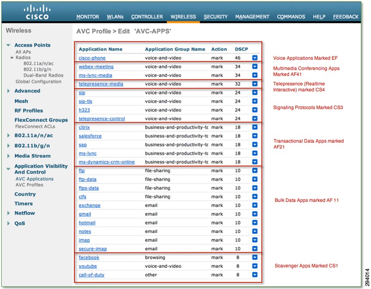371x289 pixels.
Task: Open the salesforce application link
Action: click(90, 136)
